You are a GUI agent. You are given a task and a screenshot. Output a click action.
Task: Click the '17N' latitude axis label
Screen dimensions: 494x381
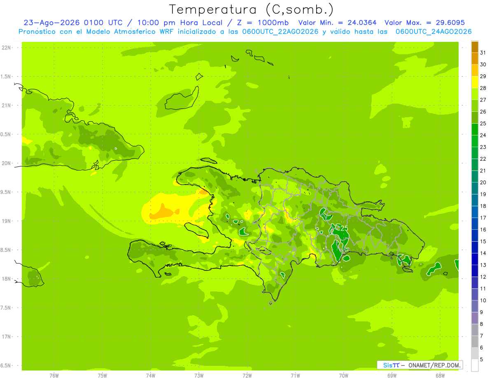pyautogui.click(x=7, y=337)
